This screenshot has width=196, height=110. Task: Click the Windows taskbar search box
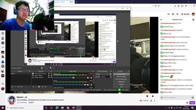tap(24, 108)
